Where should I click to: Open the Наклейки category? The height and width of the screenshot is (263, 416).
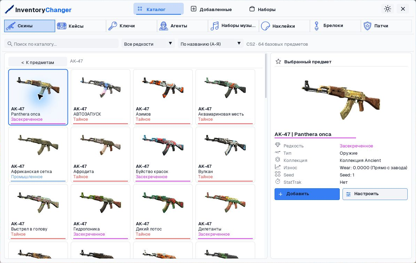click(284, 26)
